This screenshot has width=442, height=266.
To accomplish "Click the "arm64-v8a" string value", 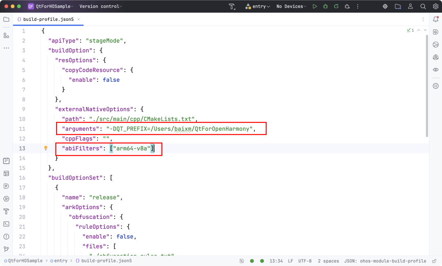I will pos(132,149).
